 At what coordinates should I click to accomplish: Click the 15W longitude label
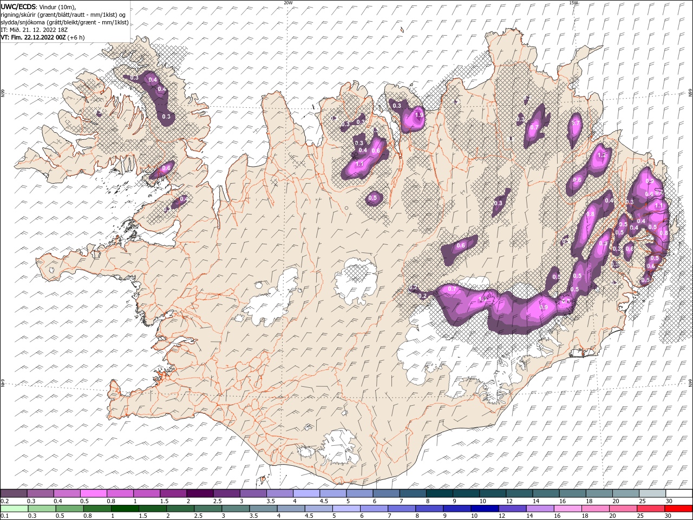click(574, 3)
